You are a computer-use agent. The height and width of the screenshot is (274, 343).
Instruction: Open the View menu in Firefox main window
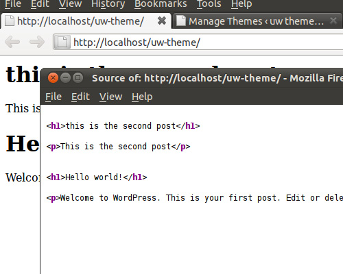pyautogui.click(x=70, y=4)
